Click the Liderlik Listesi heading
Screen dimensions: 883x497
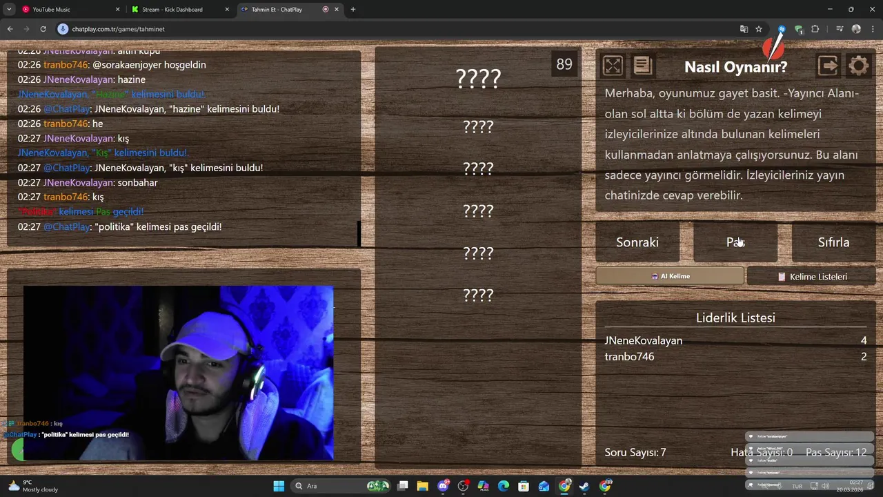coord(735,318)
